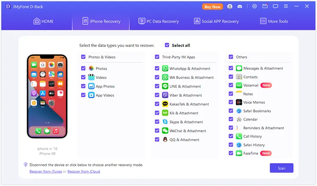317x186 pixels.
Task: Uncheck the Reminders & Attachment checkbox
Action: tap(231, 128)
